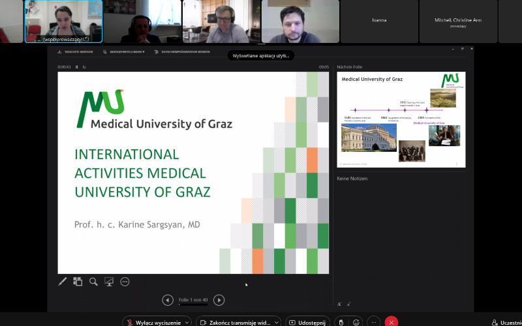
Task: Click the next slide preview thumbnail
Action: (x=401, y=119)
